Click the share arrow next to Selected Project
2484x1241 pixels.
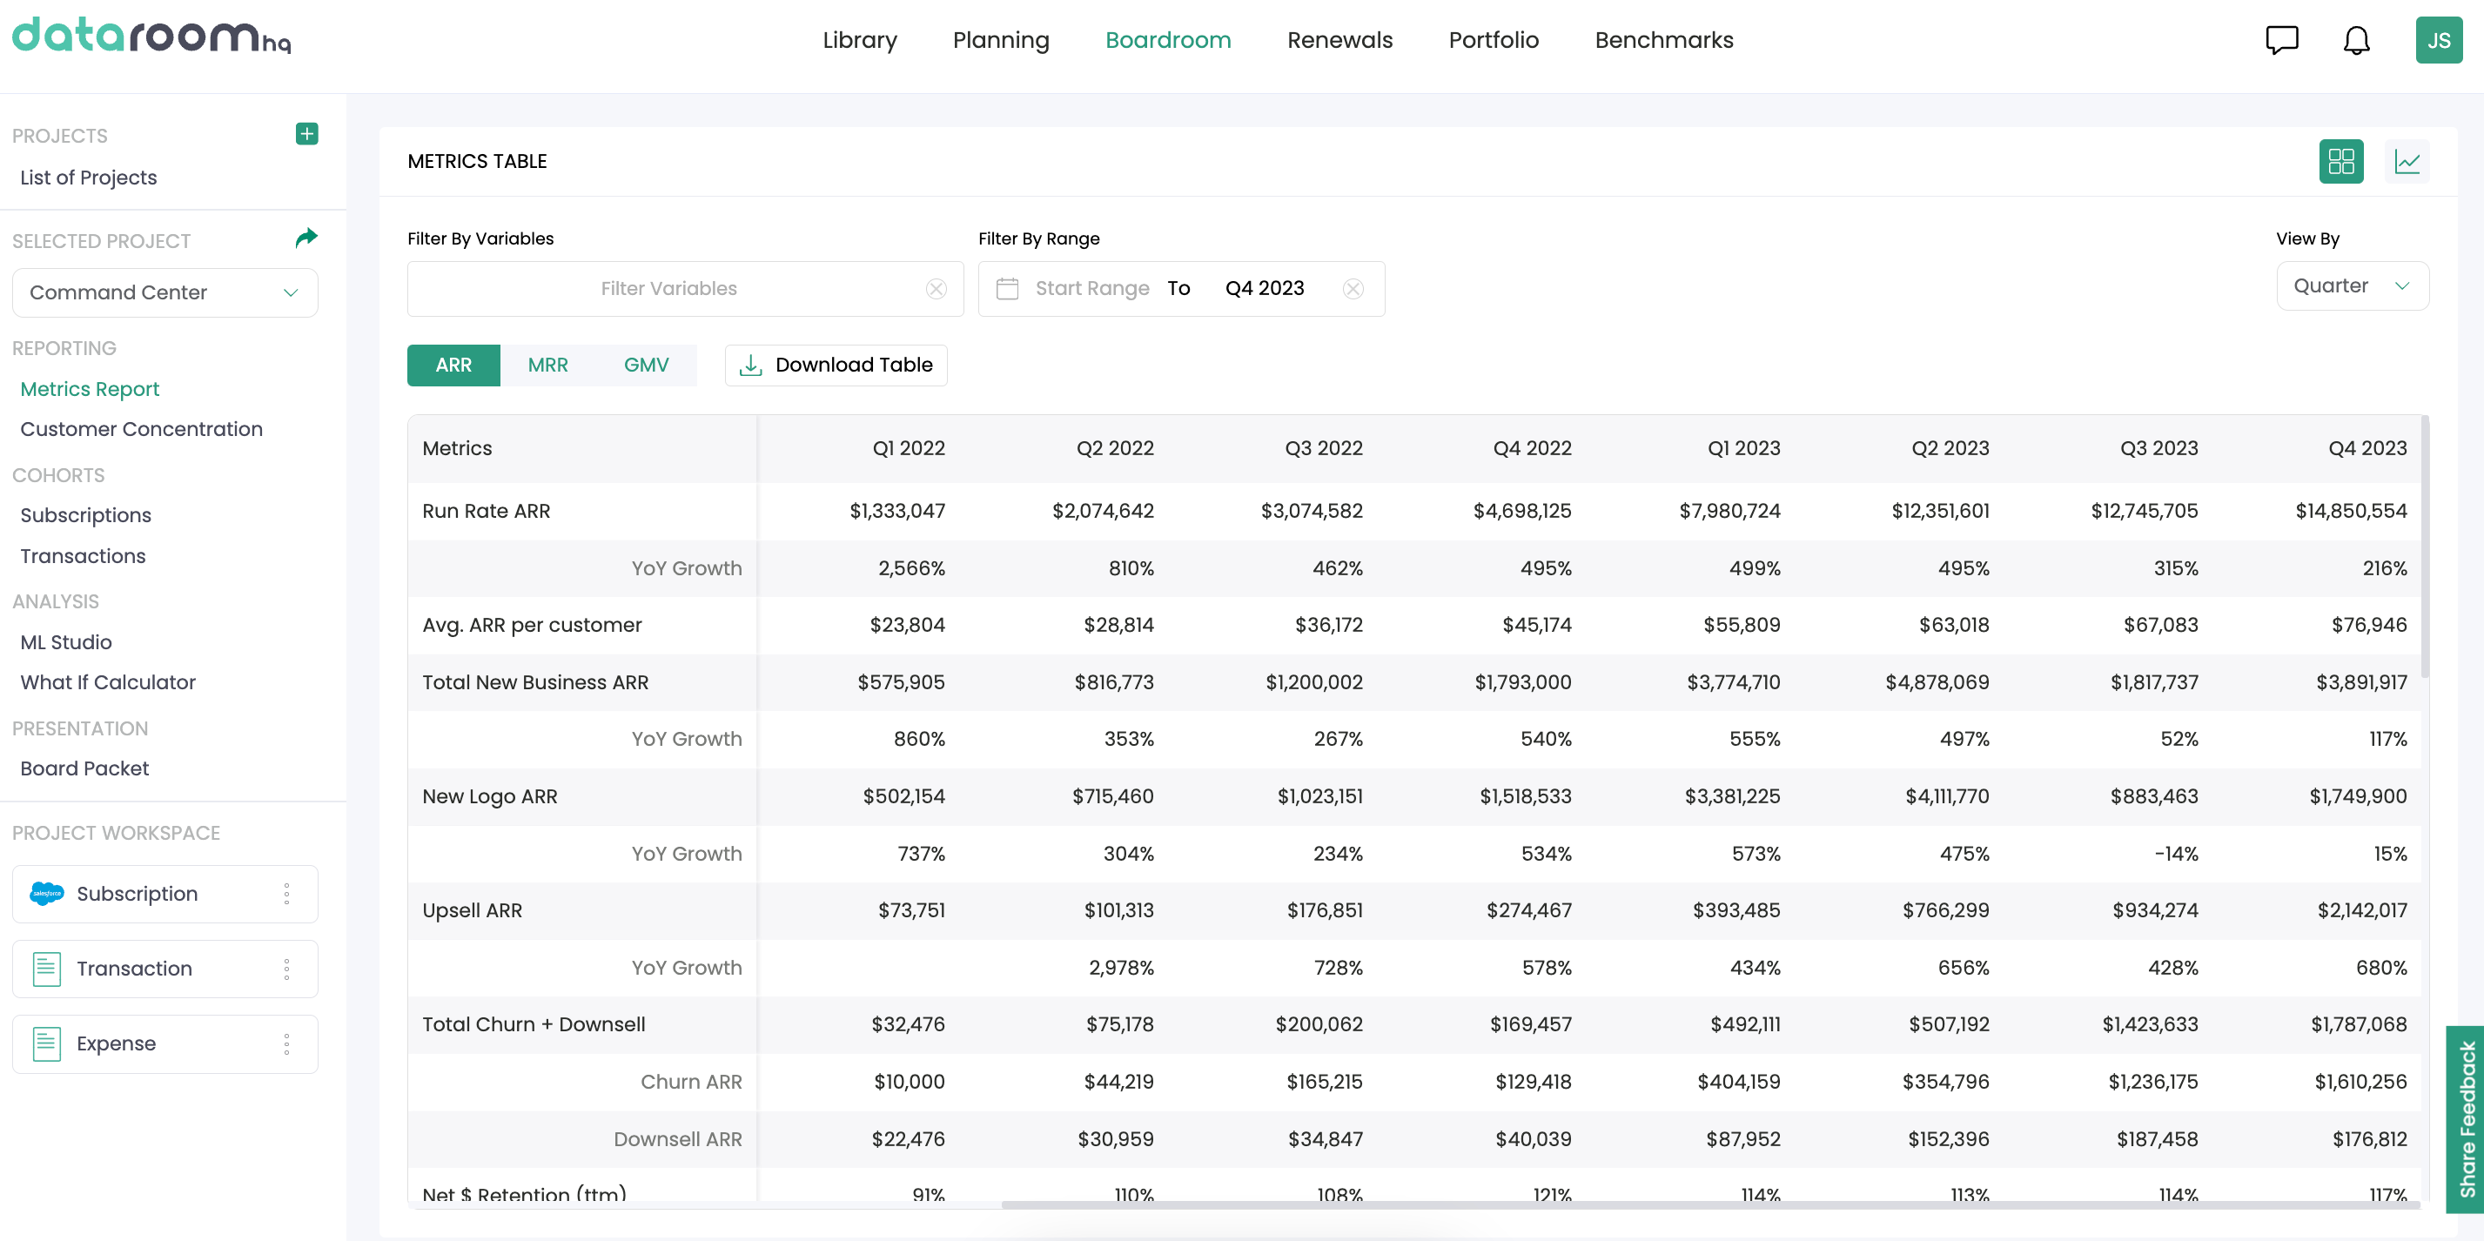click(306, 238)
